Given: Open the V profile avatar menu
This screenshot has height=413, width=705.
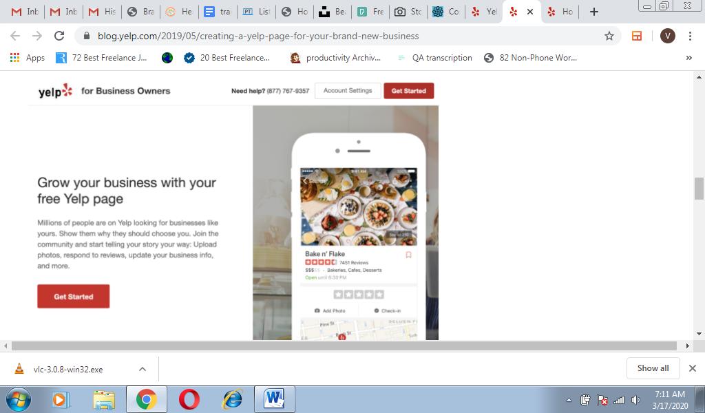Looking at the screenshot, I should point(667,36).
